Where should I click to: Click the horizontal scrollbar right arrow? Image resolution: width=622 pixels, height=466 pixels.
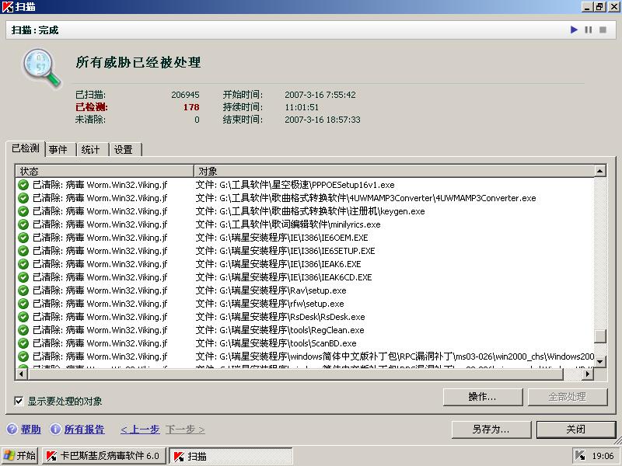(x=588, y=374)
